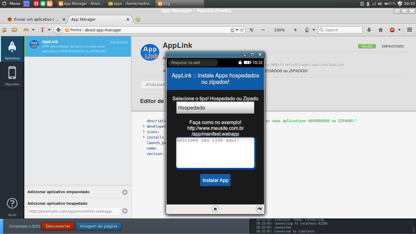Click plus icon for Adicionar aplicativo empacotado
Viewport: 416px width, 234px height.
(125, 192)
